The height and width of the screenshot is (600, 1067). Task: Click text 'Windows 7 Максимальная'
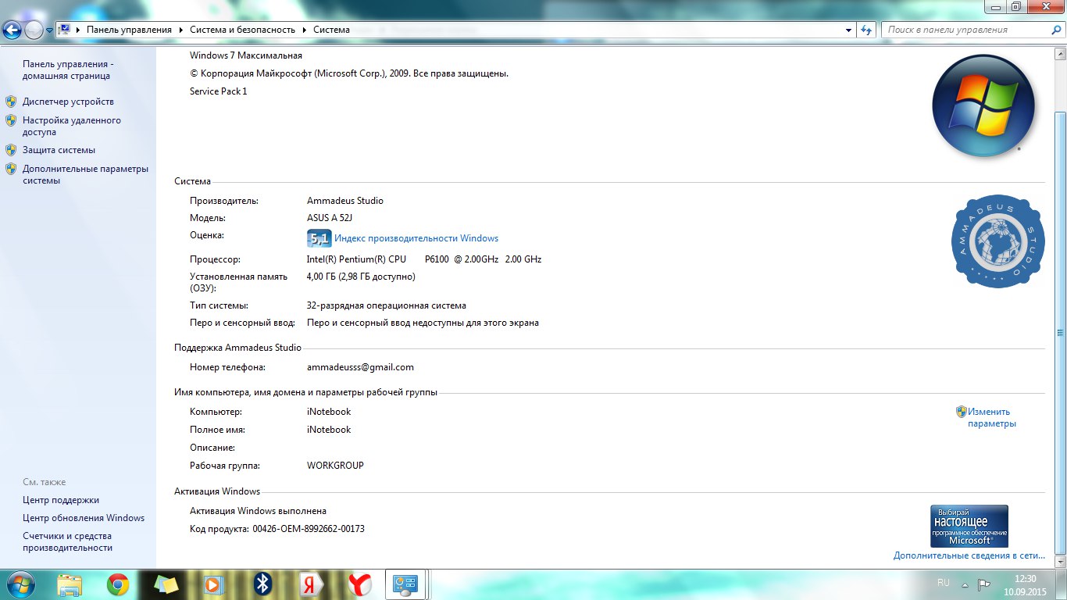click(246, 55)
